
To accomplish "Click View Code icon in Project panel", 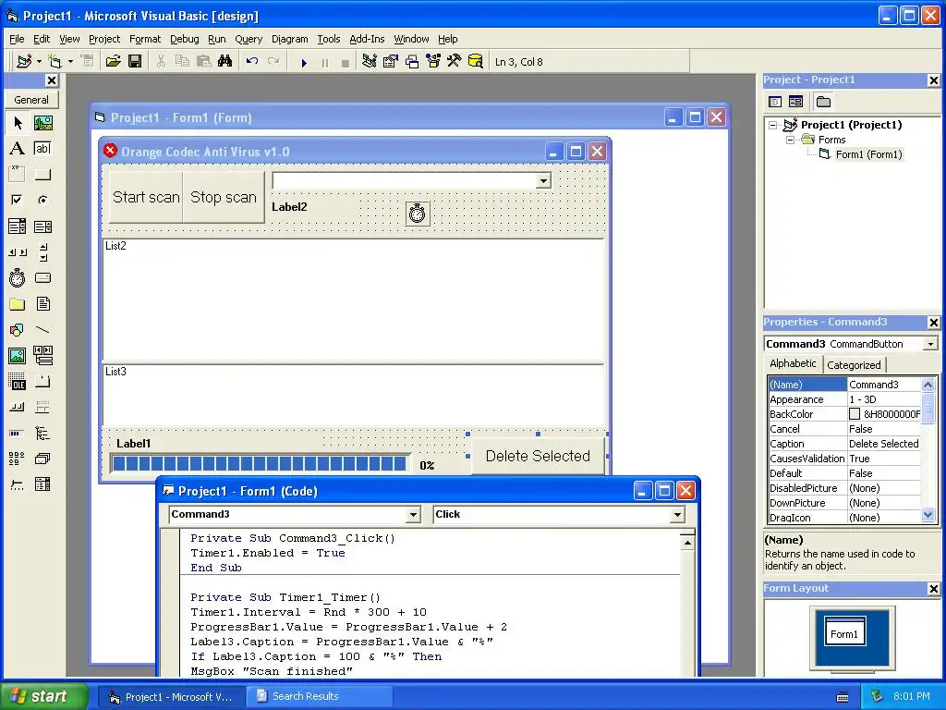I will (775, 102).
